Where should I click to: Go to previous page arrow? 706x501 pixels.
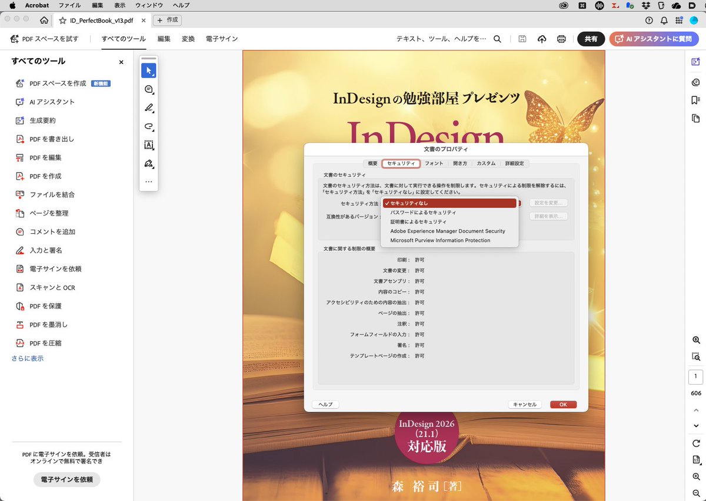(x=696, y=410)
